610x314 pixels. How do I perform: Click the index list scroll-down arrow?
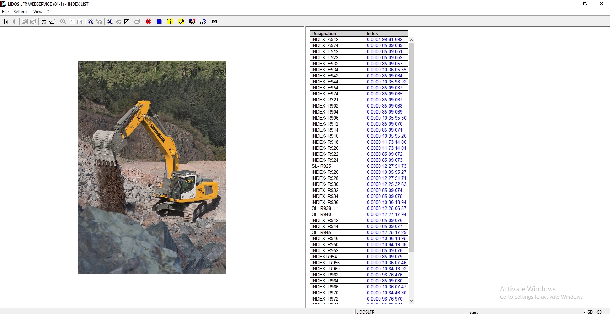[x=412, y=301]
